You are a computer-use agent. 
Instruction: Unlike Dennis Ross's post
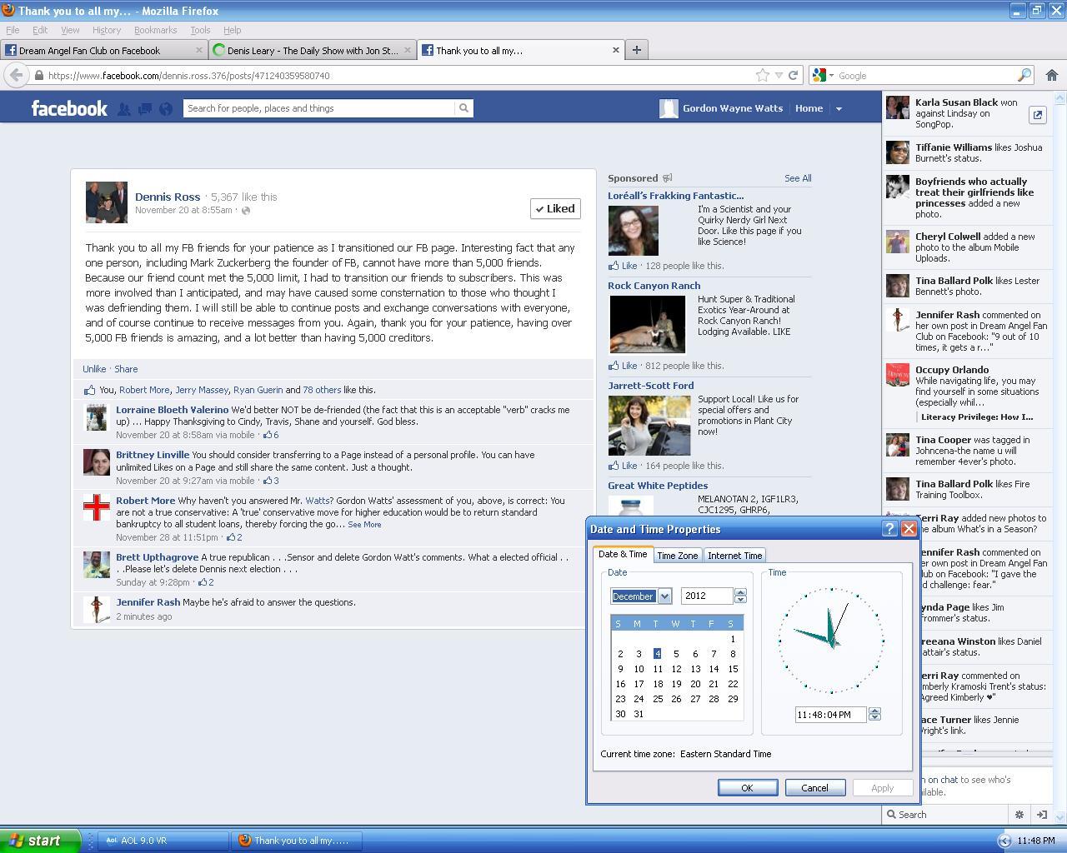(94, 369)
